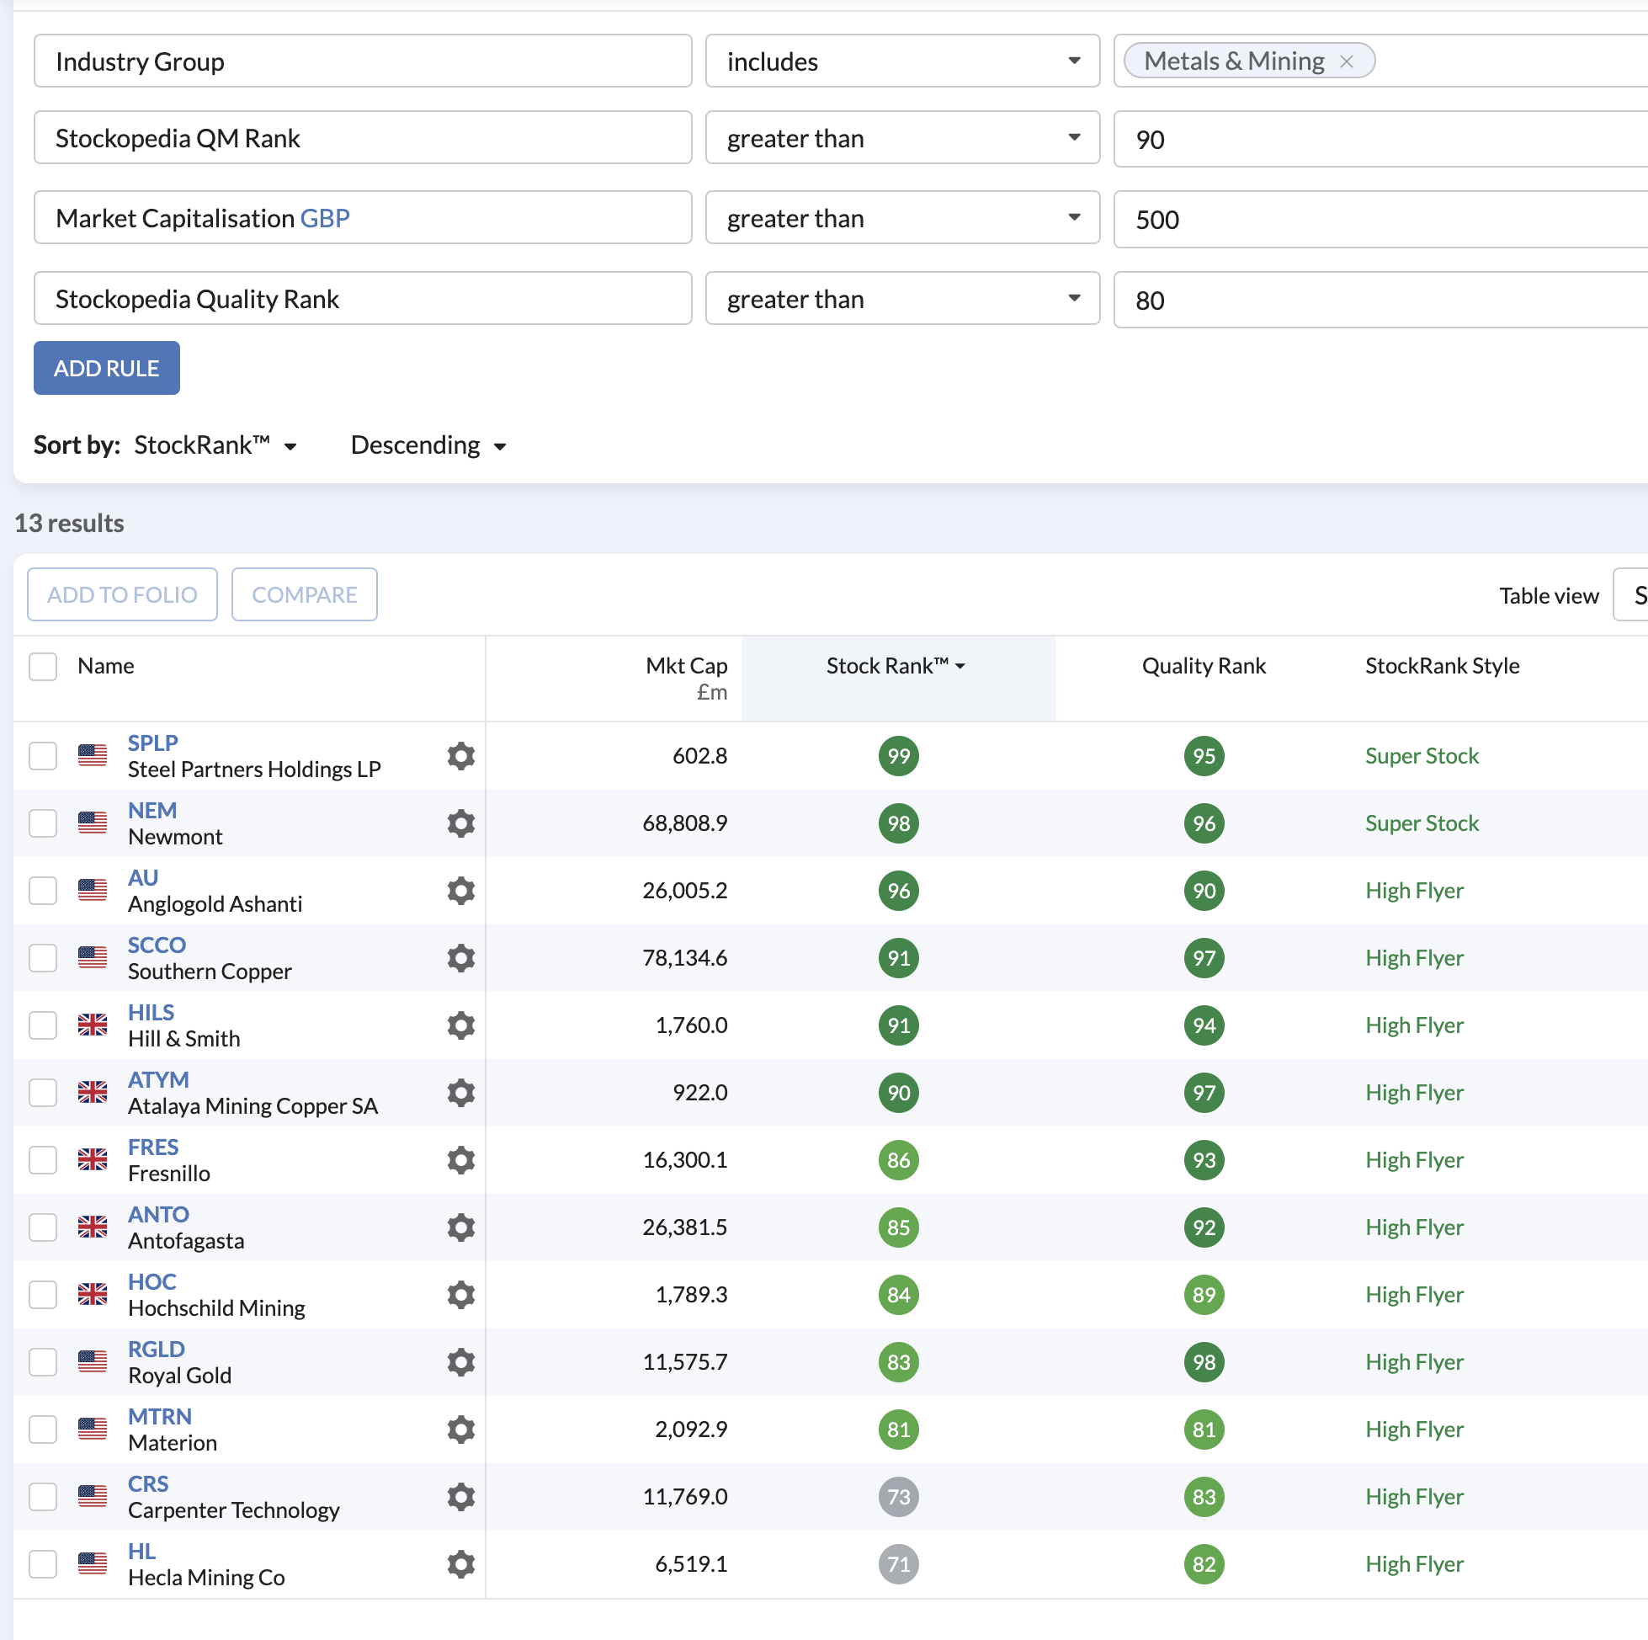Open operator dropdown for Stockopedia Quality Rank
The width and height of the screenshot is (1648, 1640).
click(x=902, y=300)
